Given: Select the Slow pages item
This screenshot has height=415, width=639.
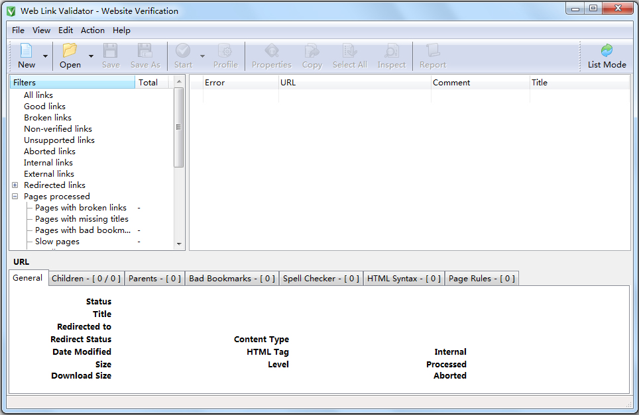Looking at the screenshot, I should pos(57,242).
